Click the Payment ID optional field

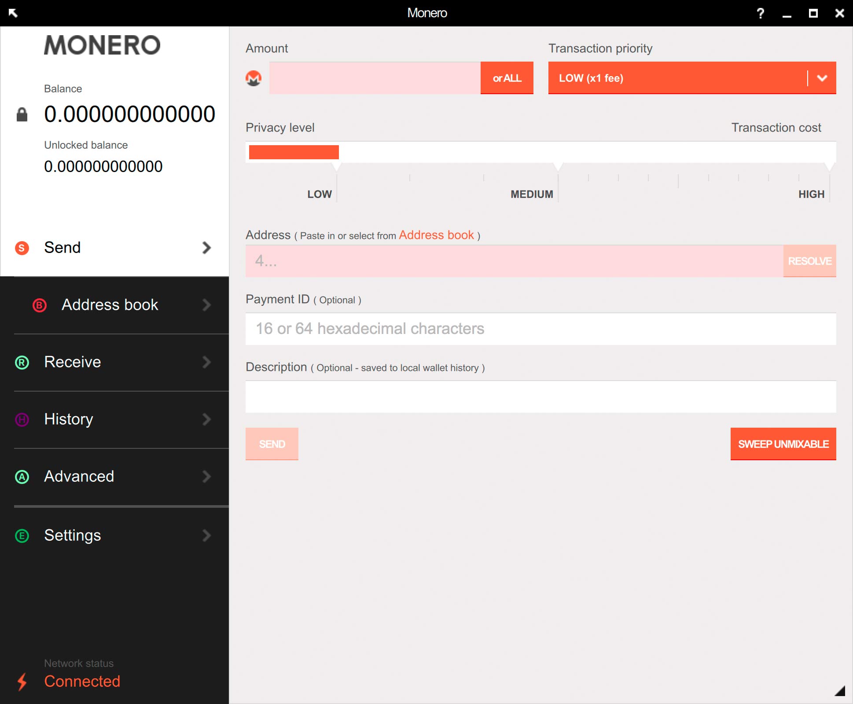[540, 327]
